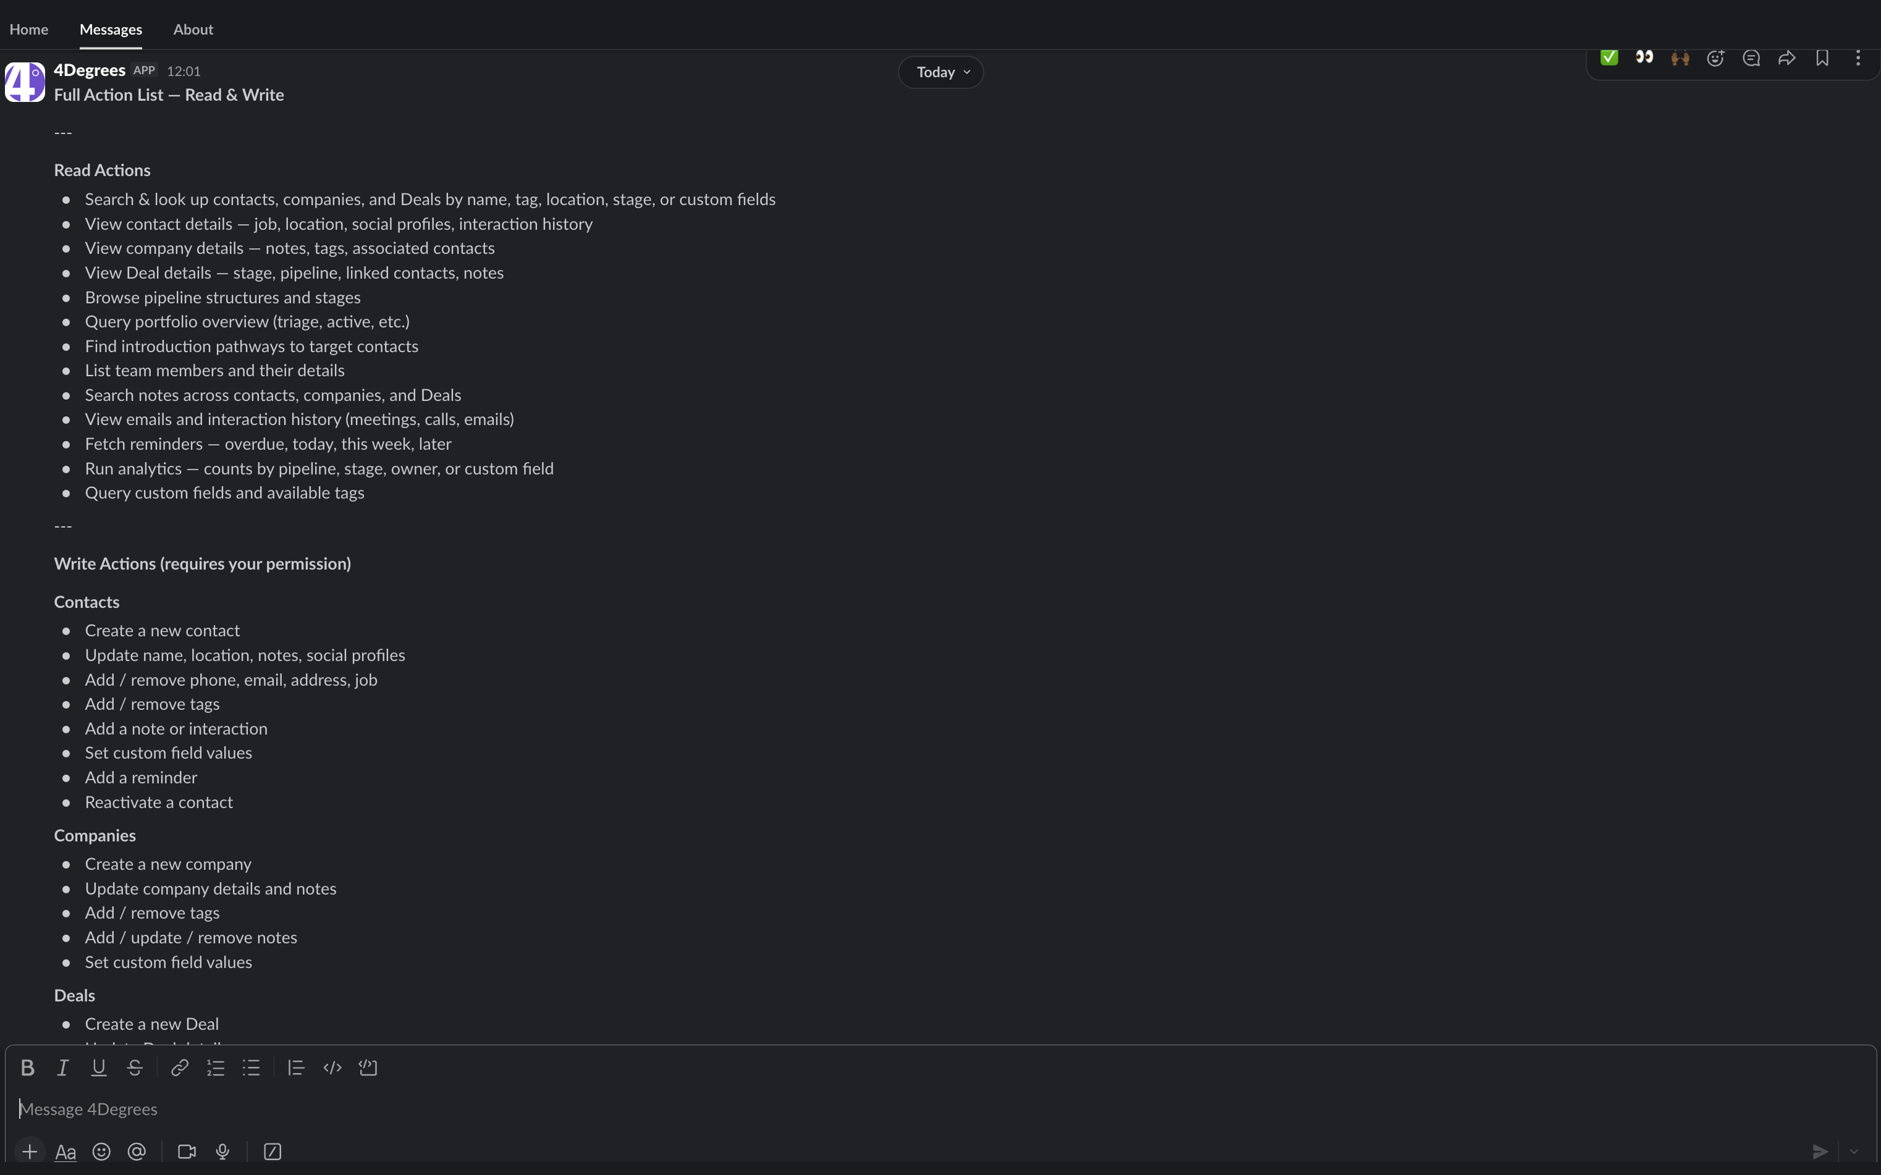Open the emoji picker in composer
This screenshot has height=1175, width=1881.
point(101,1152)
